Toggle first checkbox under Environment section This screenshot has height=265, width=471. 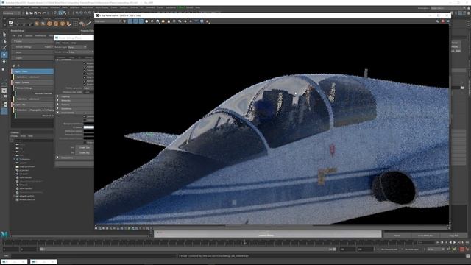(x=85, y=116)
